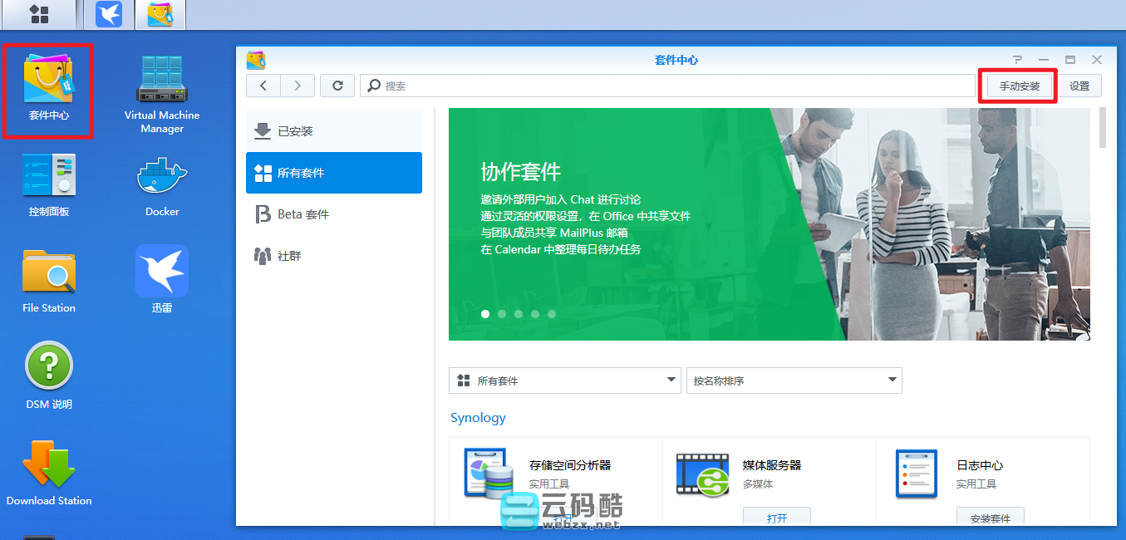Launch Virtual Machine Manager
The image size is (1126, 540).
(x=160, y=79)
